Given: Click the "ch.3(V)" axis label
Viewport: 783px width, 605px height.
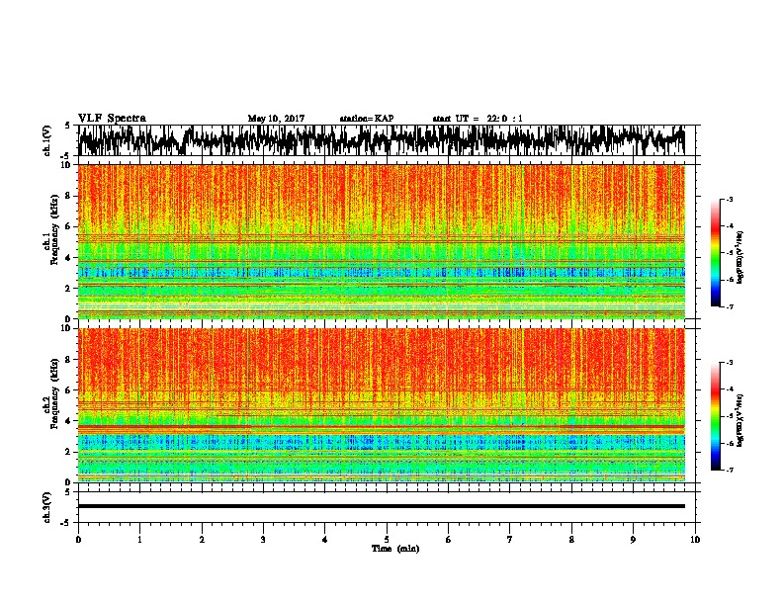Looking at the screenshot, I should pos(47,507).
